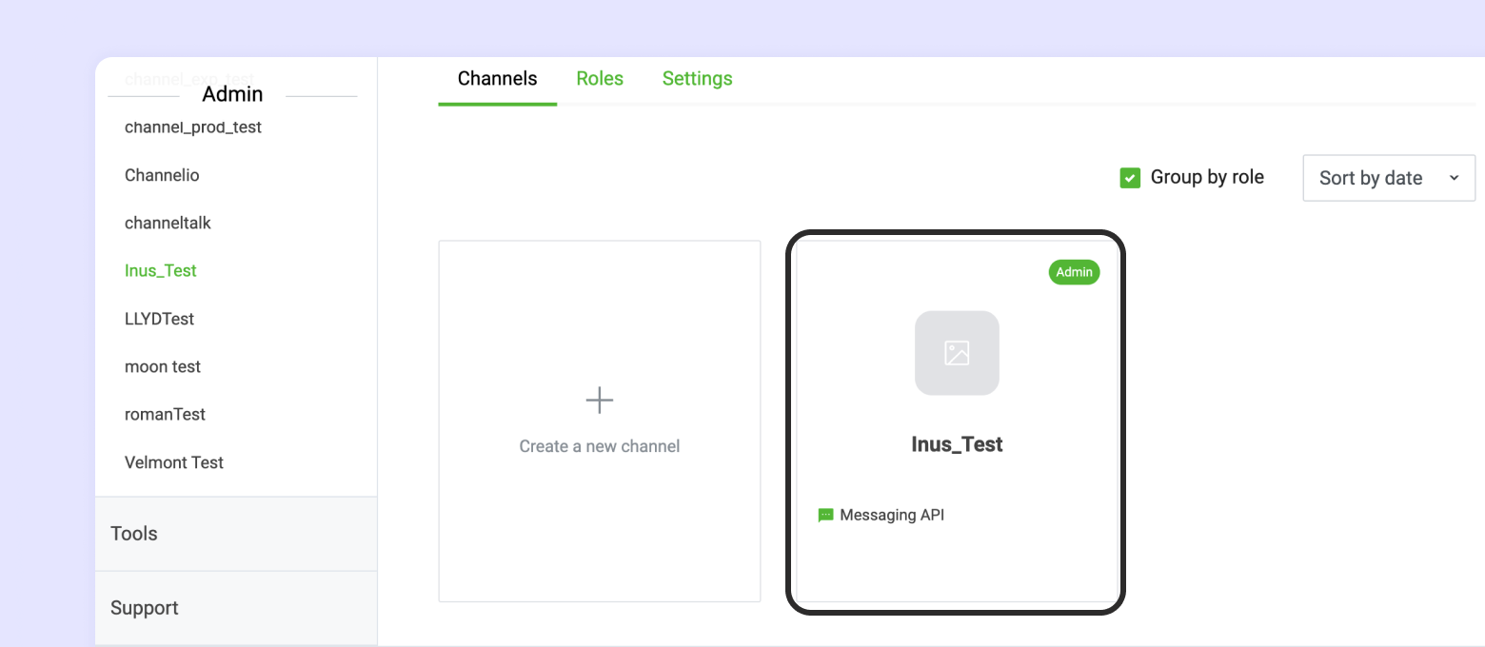The image size is (1485, 647).
Task: Select the Channels tab
Action: 497,79
